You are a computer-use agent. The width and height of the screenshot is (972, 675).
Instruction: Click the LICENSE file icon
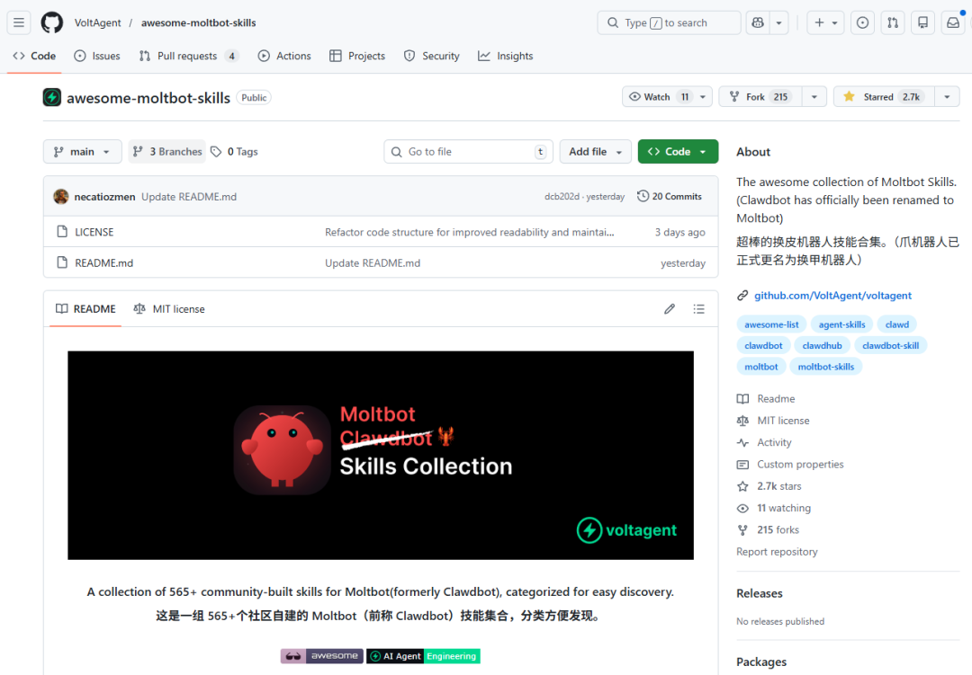[62, 232]
